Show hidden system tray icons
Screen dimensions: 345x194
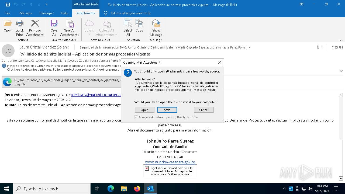coord(284,189)
